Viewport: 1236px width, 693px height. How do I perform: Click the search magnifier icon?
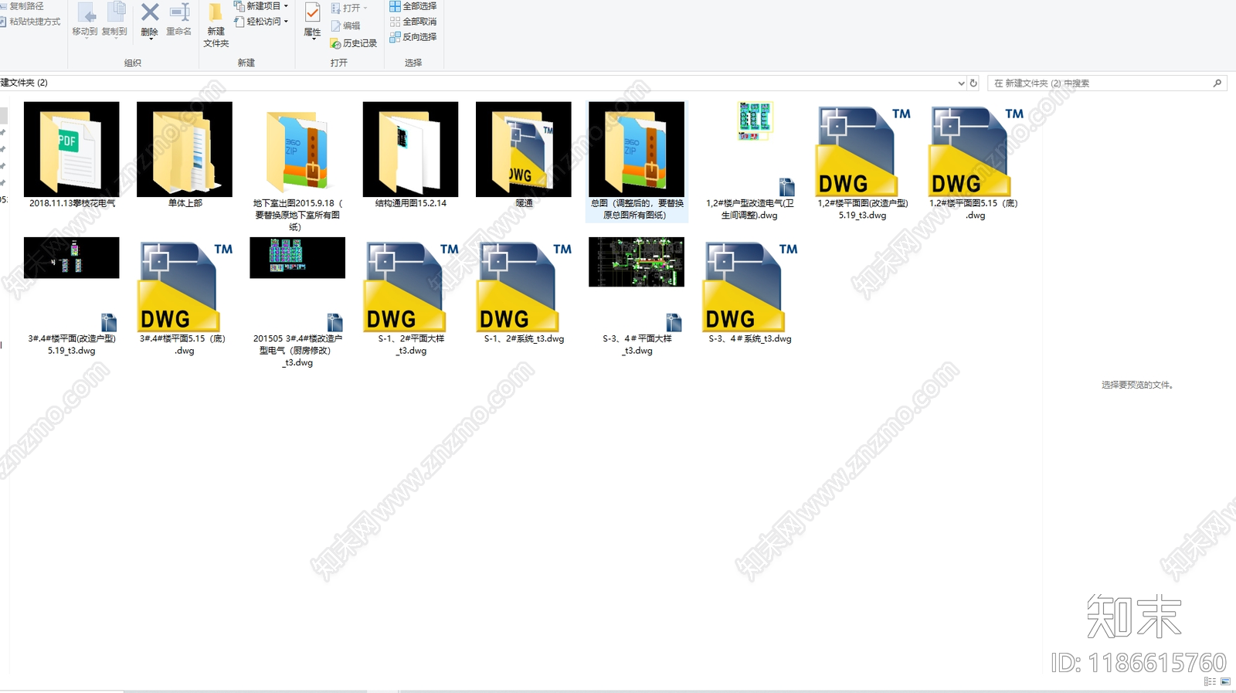pyautogui.click(x=1217, y=83)
